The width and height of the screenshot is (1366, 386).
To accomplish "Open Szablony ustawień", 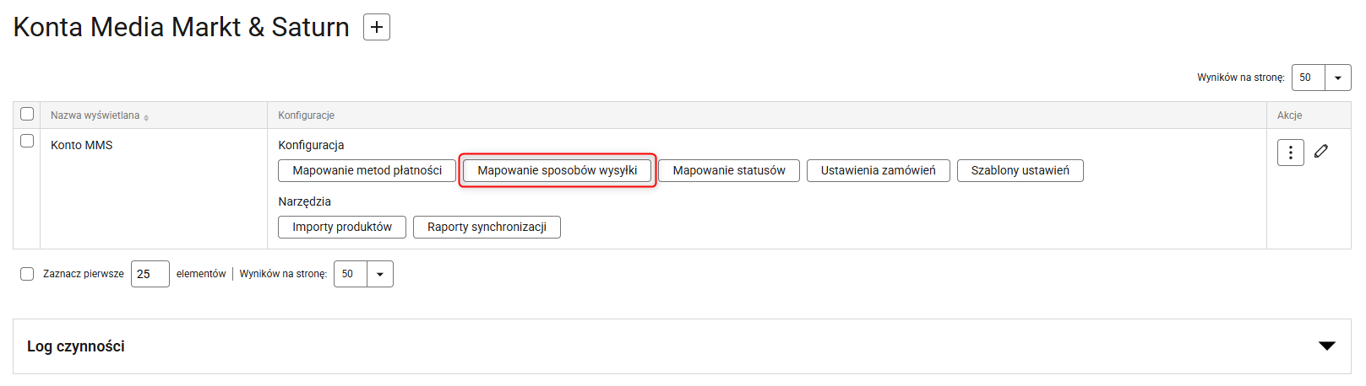I will (1020, 170).
